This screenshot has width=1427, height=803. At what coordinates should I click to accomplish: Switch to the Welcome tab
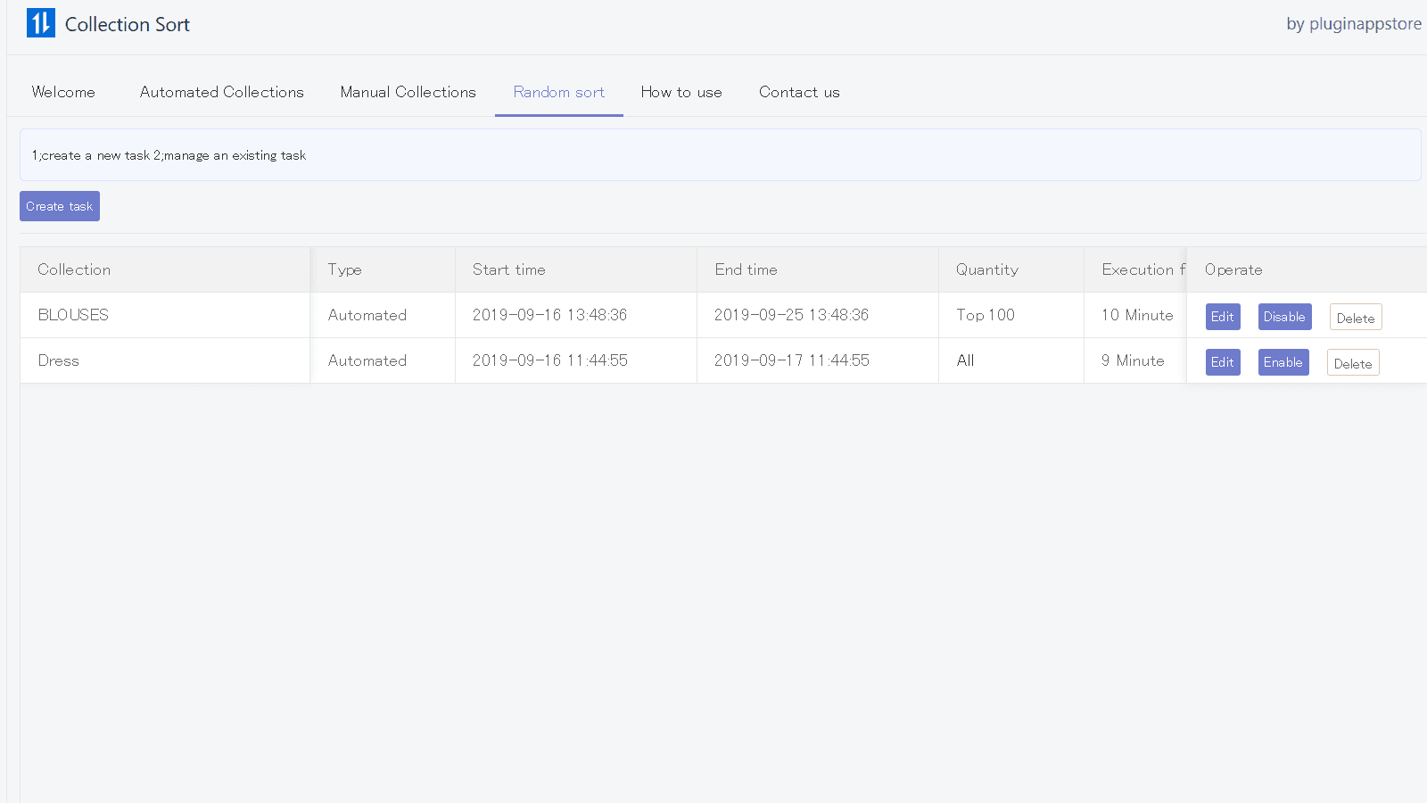click(62, 92)
